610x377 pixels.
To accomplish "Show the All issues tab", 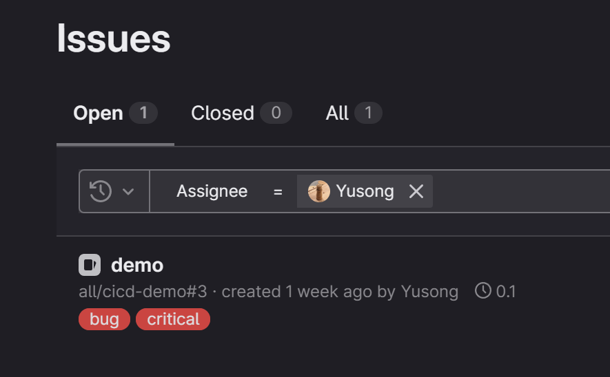I will coord(337,113).
